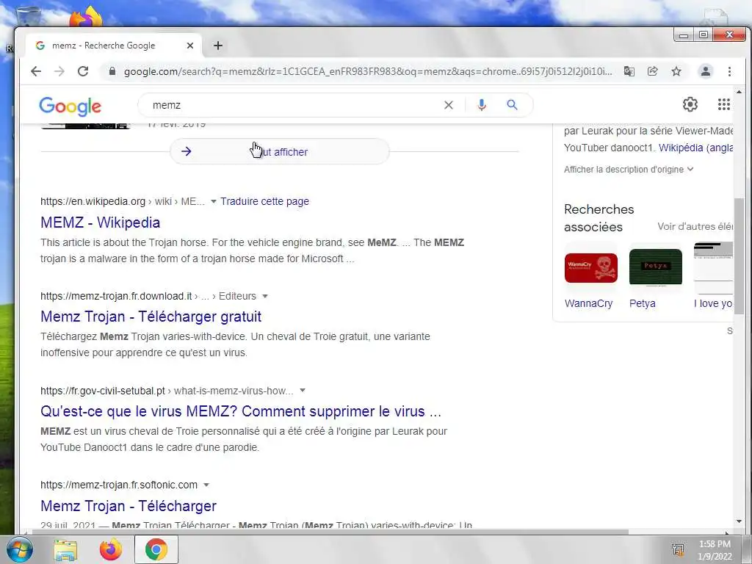Click the WannaCry related search label
Image resolution: width=752 pixels, height=564 pixels.
pyautogui.click(x=588, y=303)
